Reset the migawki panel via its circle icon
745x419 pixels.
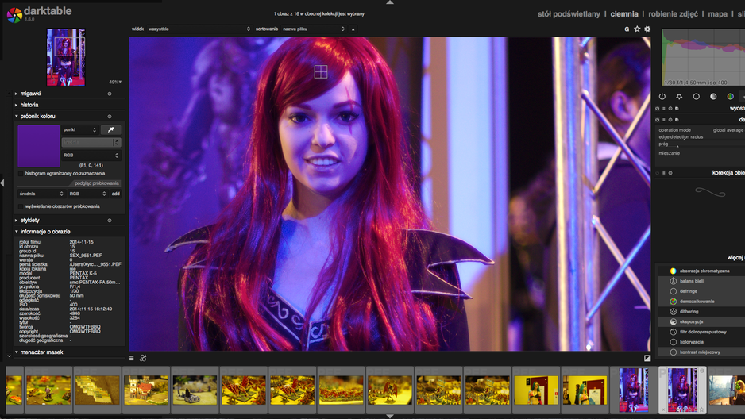click(x=110, y=94)
